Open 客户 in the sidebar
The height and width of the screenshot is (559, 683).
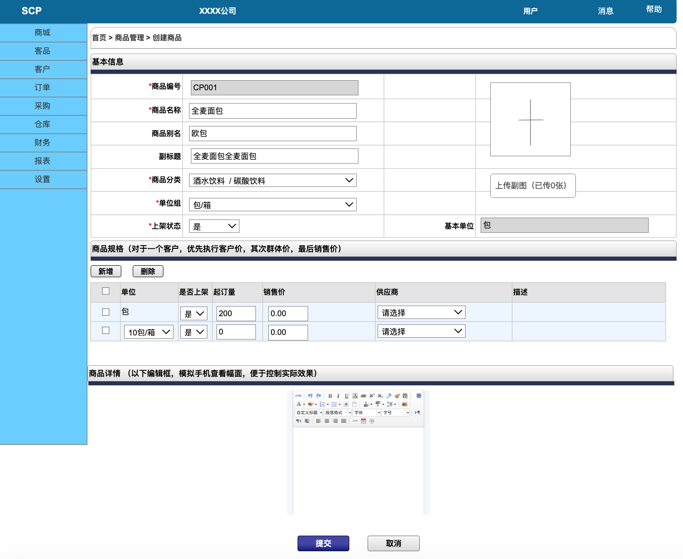[x=43, y=69]
